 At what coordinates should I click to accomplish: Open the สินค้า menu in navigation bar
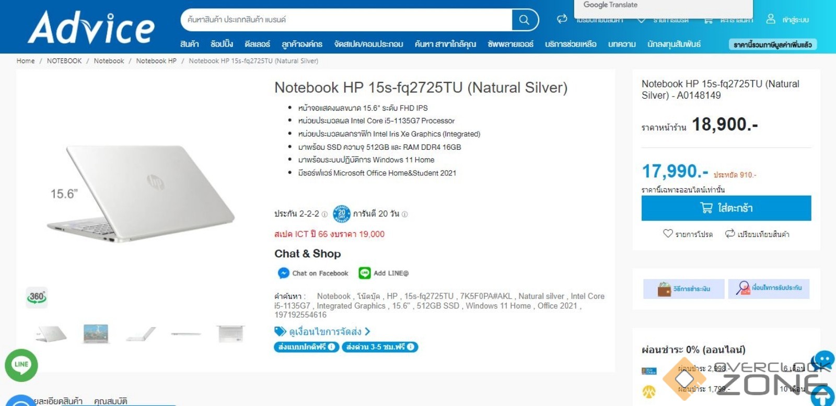[189, 44]
